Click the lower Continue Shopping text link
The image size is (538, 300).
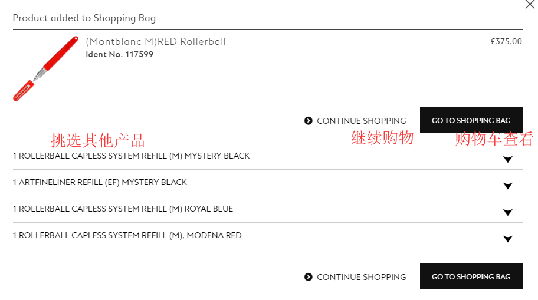pos(361,277)
